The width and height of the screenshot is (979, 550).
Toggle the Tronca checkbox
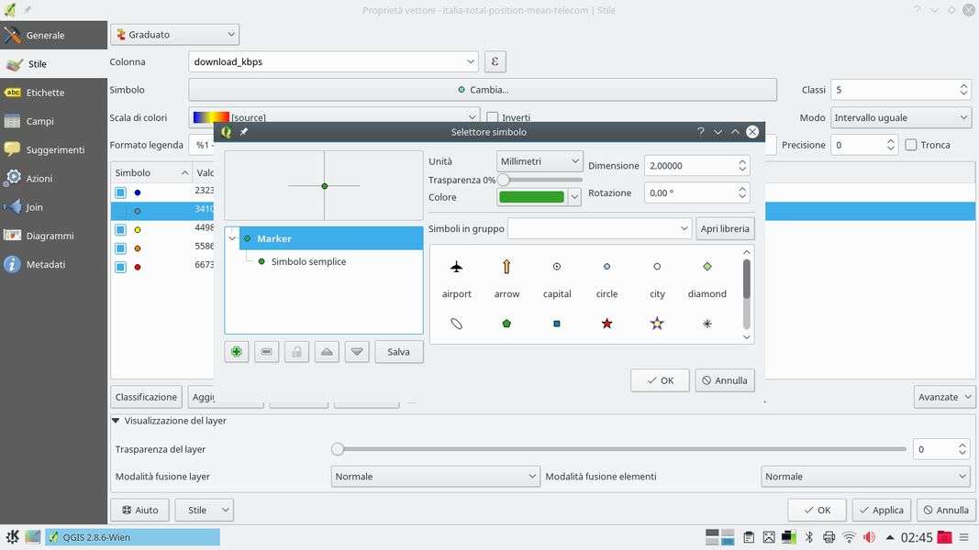911,145
